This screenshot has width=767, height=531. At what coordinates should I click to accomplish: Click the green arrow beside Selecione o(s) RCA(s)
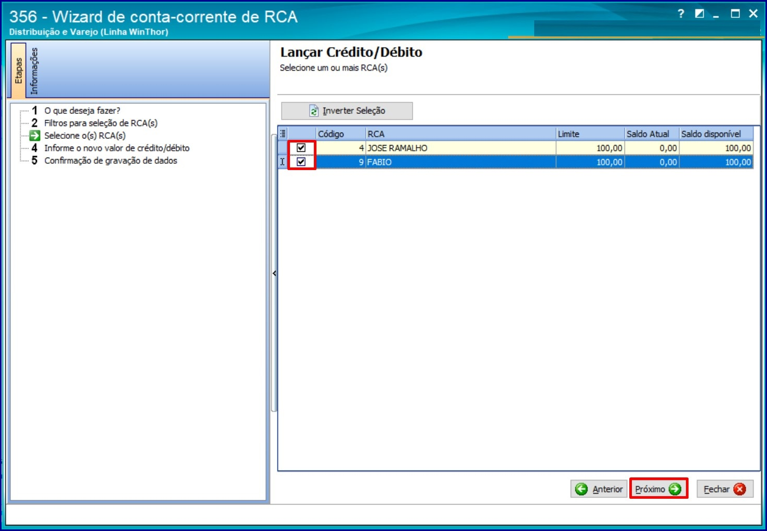coord(35,136)
